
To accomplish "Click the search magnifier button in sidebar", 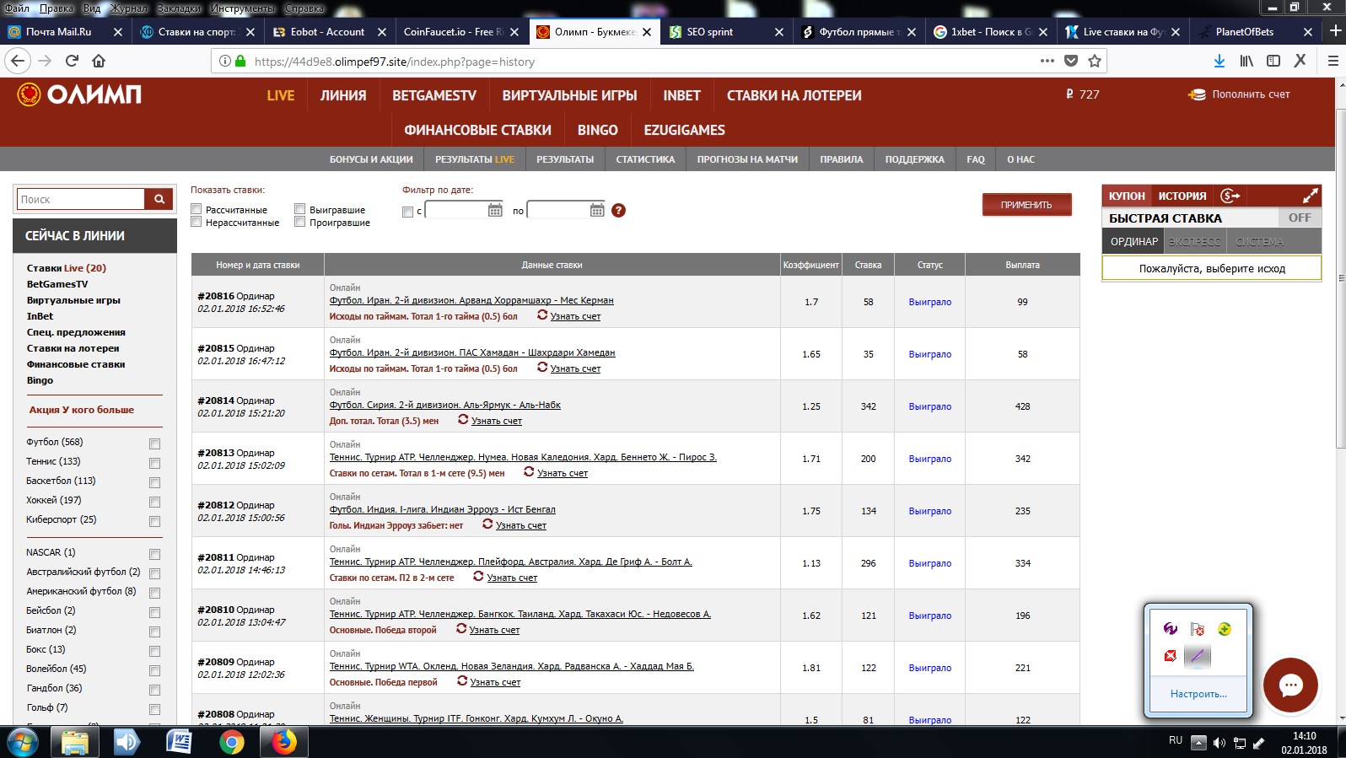I will (x=159, y=199).
